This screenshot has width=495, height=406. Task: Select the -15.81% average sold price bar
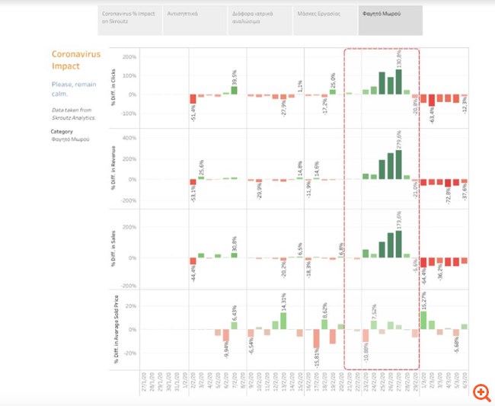(x=316, y=340)
